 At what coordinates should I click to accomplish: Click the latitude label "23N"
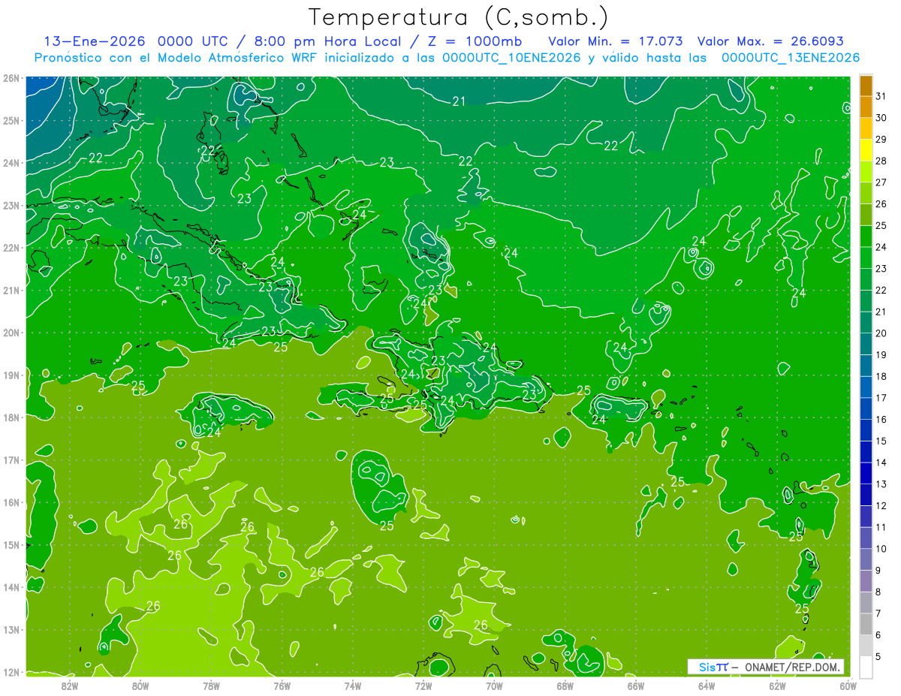point(11,205)
